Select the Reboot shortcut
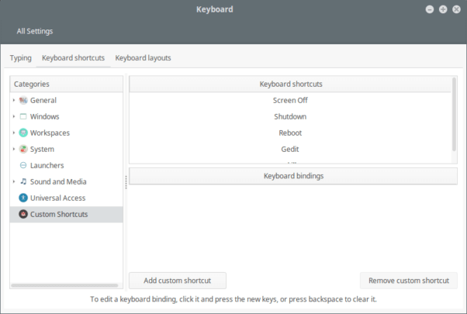467x314 pixels. tap(290, 133)
